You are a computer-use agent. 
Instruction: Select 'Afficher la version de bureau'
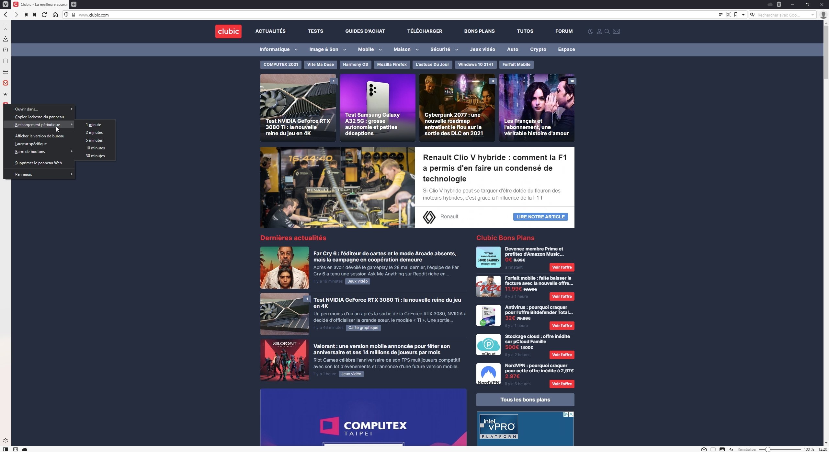(39, 136)
